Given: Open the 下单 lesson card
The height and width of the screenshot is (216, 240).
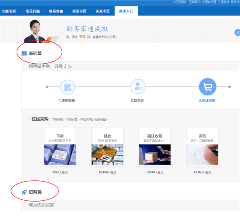Looking at the screenshot, I should point(60,147).
